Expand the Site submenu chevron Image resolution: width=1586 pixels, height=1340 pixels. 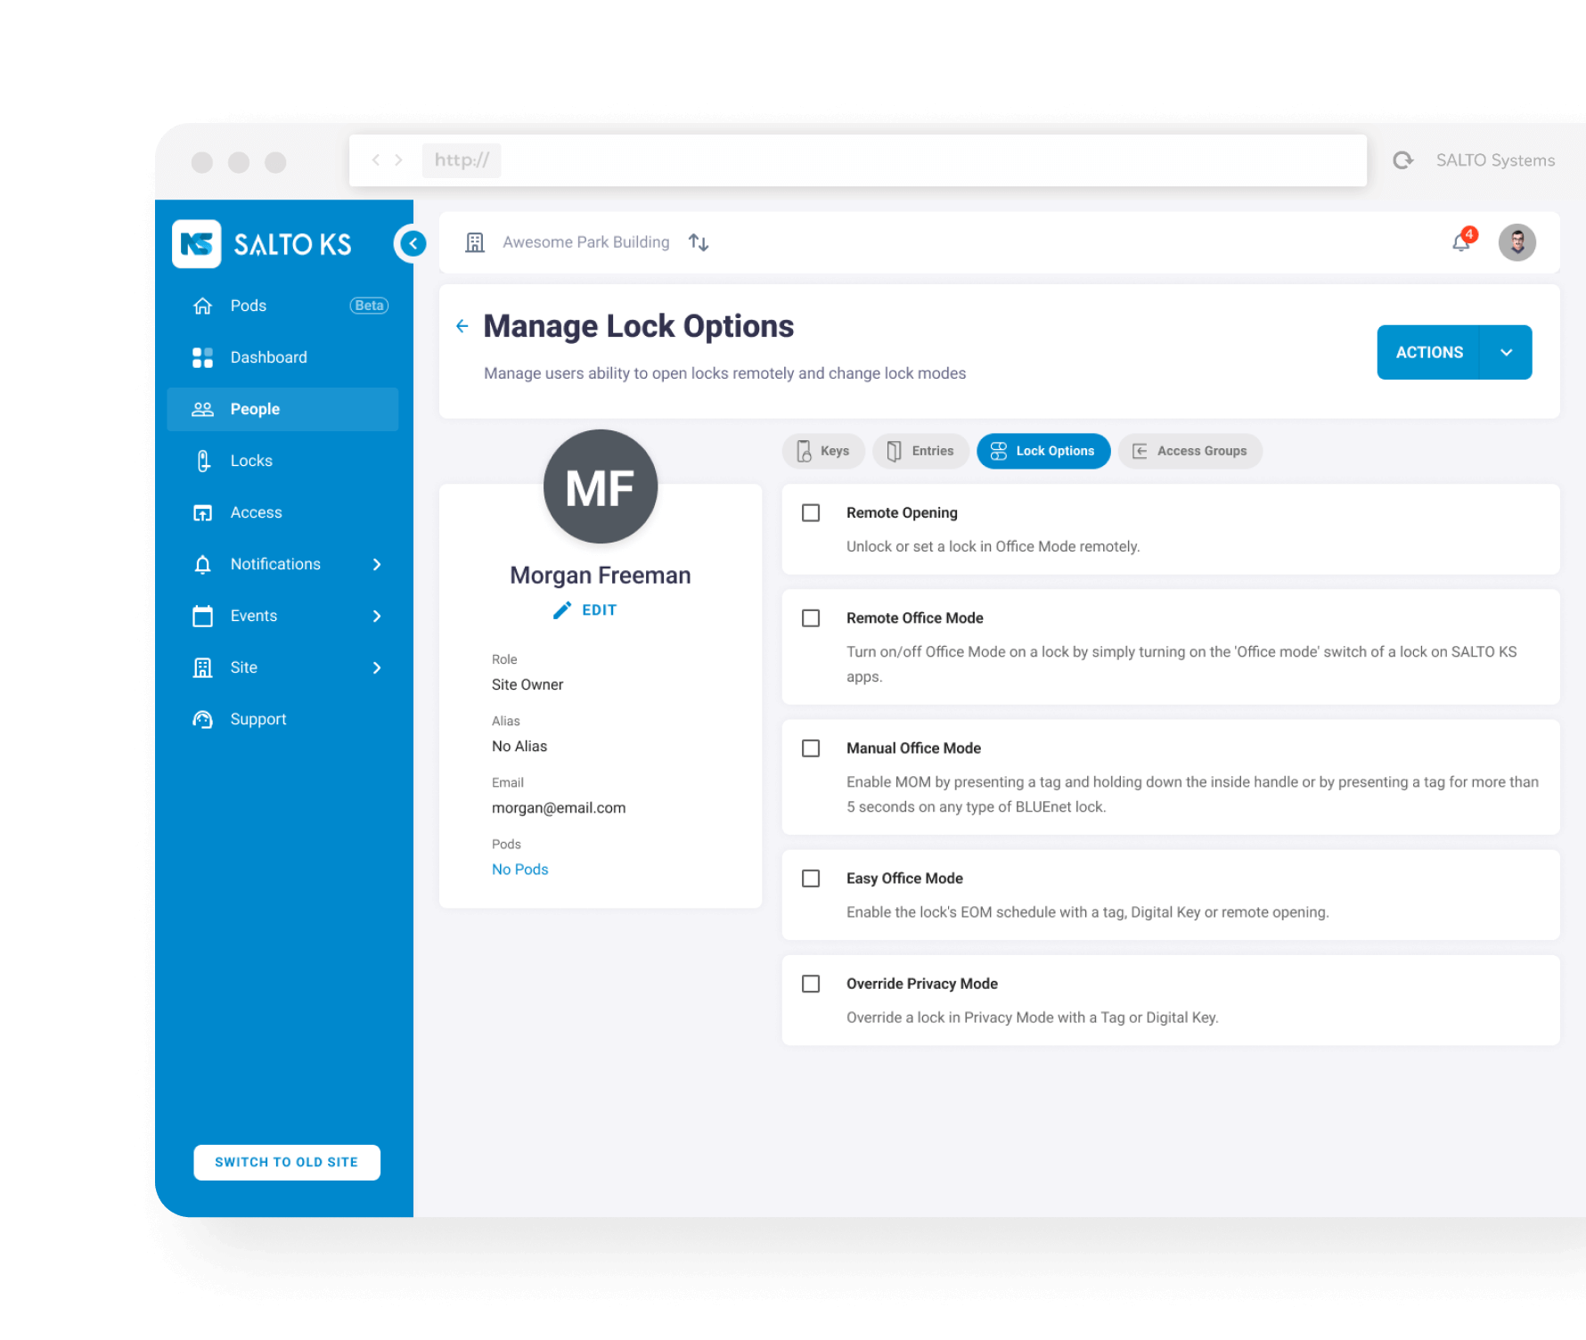[377, 667]
